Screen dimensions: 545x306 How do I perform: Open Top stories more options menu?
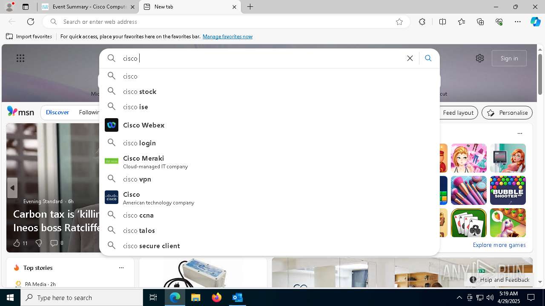(121, 268)
